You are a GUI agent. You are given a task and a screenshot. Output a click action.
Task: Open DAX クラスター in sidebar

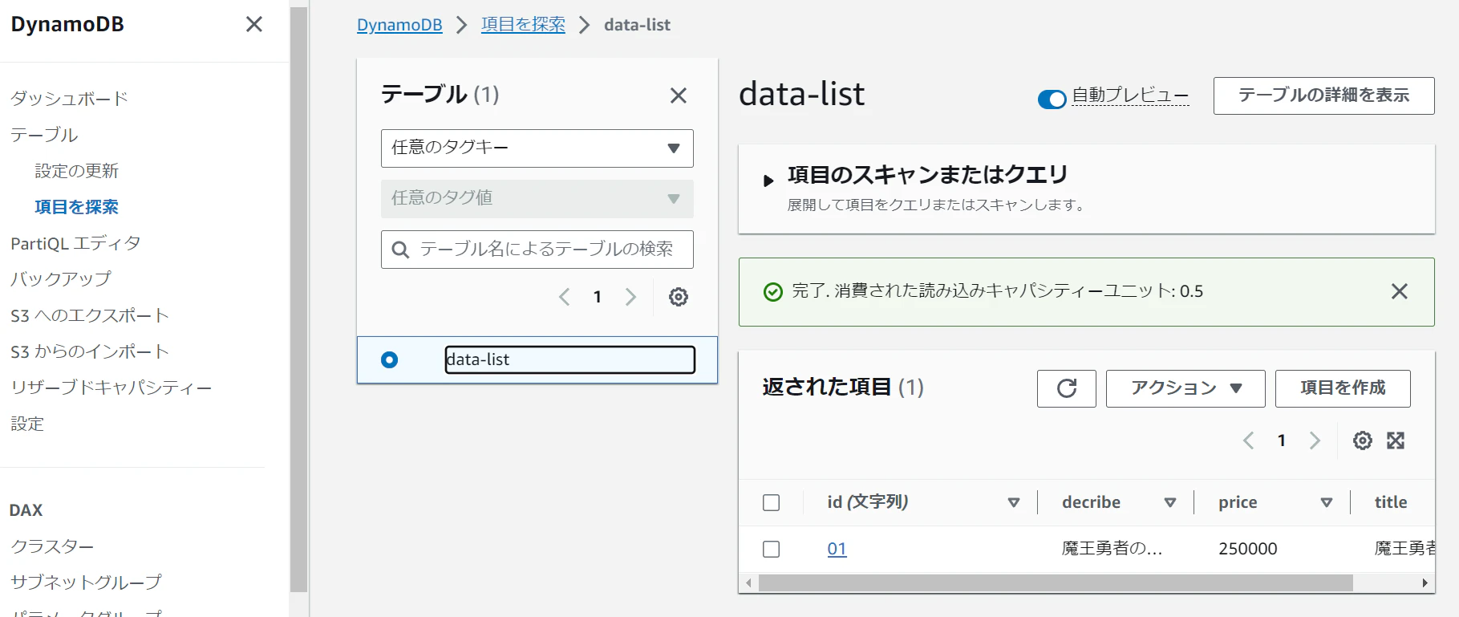pos(52,546)
